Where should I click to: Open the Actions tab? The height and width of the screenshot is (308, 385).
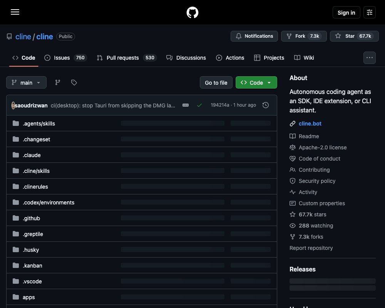[230, 58]
